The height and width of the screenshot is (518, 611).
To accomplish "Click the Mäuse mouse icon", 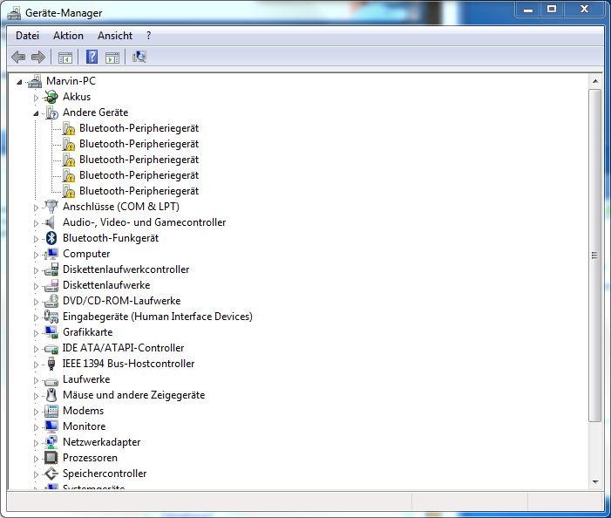I will (51, 395).
